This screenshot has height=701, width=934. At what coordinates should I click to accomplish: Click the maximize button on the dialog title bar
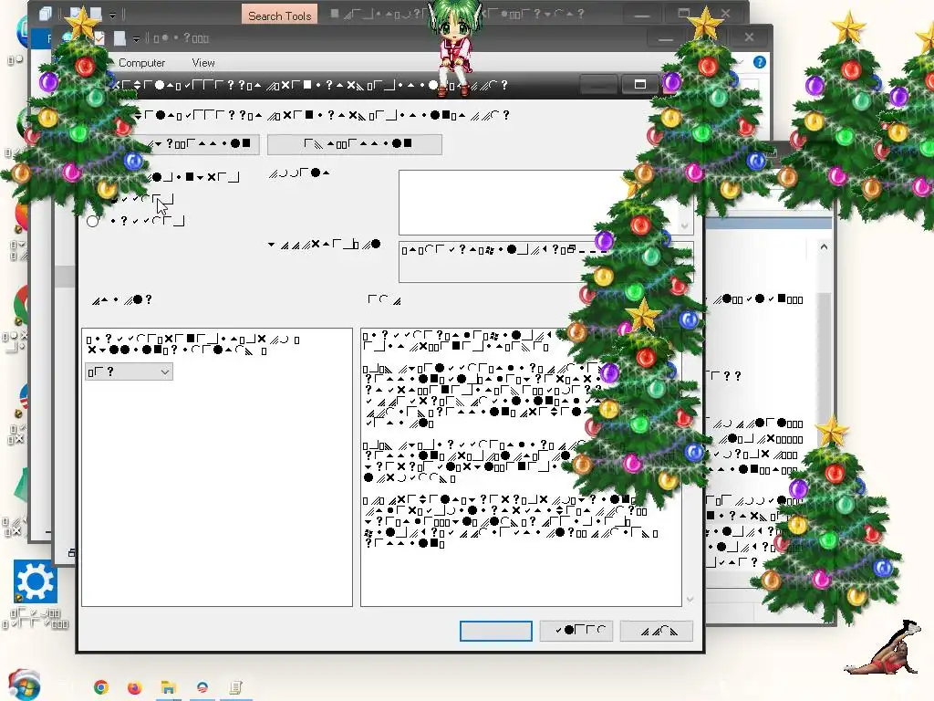(639, 85)
